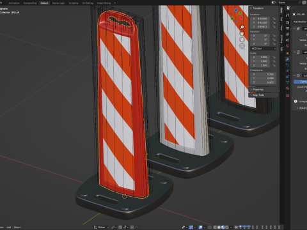The width and height of the screenshot is (307, 230).
Task: Toggle lock for Rotation X
Action: [274, 36]
